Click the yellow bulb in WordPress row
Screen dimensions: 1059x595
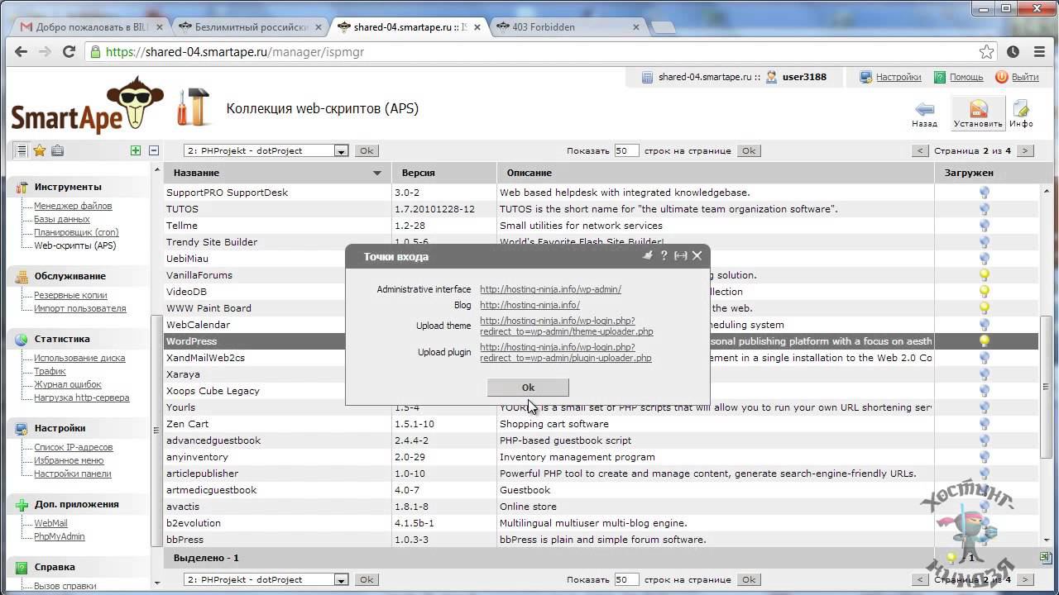985,340
